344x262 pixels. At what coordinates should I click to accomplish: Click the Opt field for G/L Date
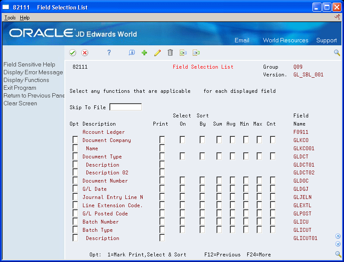[75, 189]
